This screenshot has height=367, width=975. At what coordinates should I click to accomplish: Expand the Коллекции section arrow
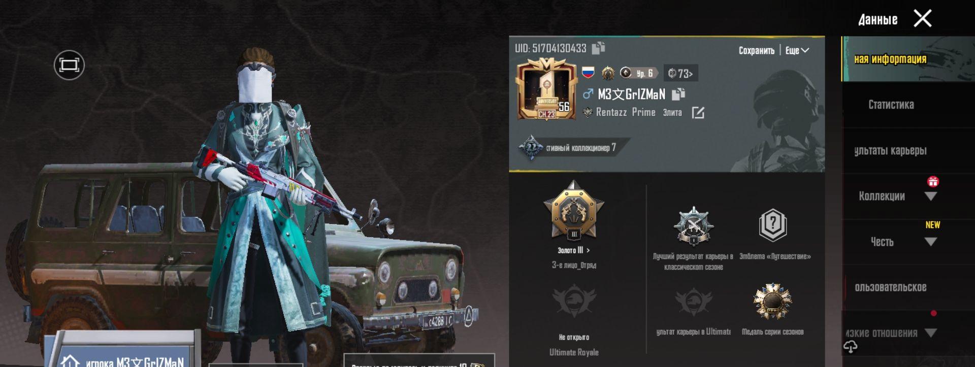(x=930, y=196)
